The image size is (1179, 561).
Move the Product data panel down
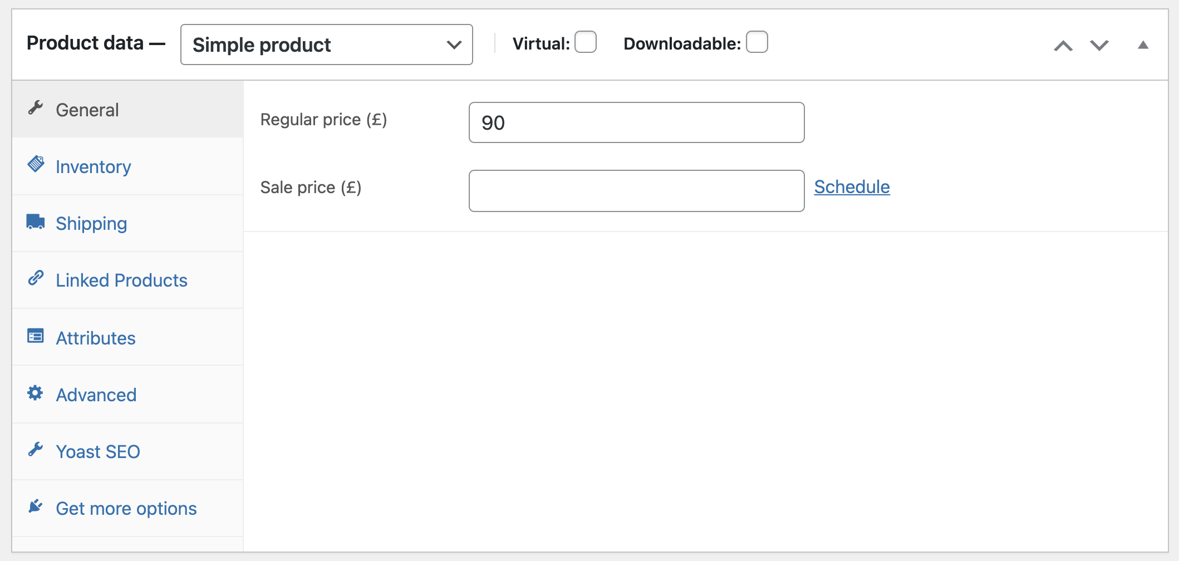(x=1099, y=46)
